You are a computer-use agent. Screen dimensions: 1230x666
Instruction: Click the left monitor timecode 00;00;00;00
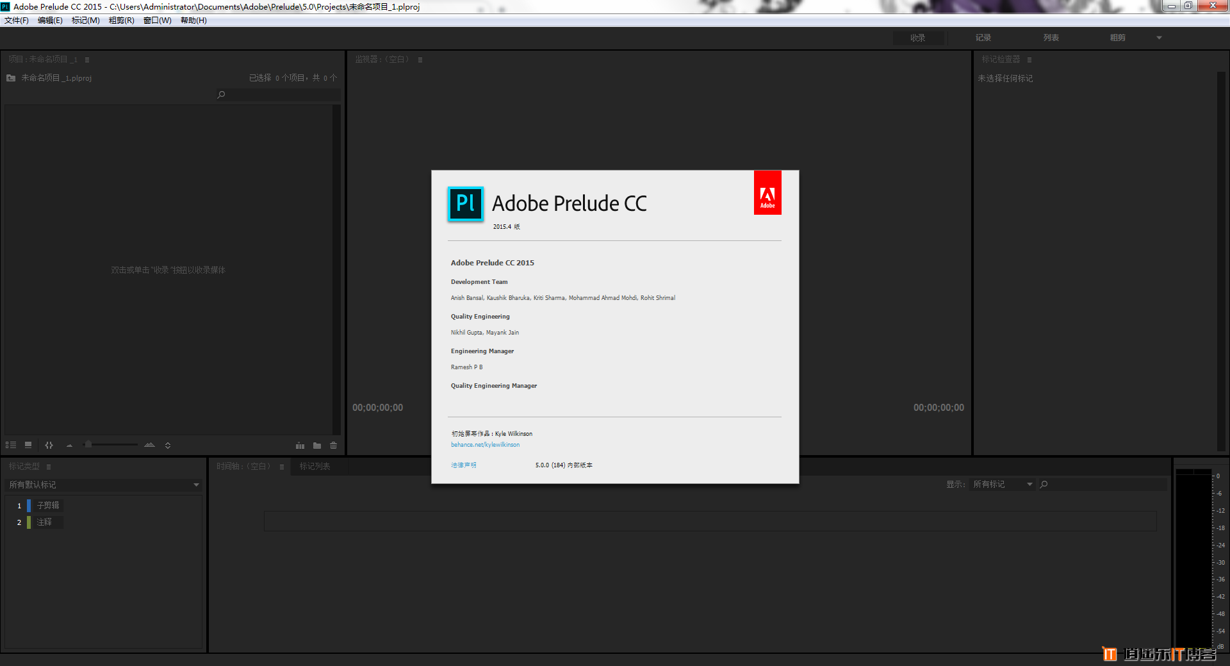click(378, 408)
